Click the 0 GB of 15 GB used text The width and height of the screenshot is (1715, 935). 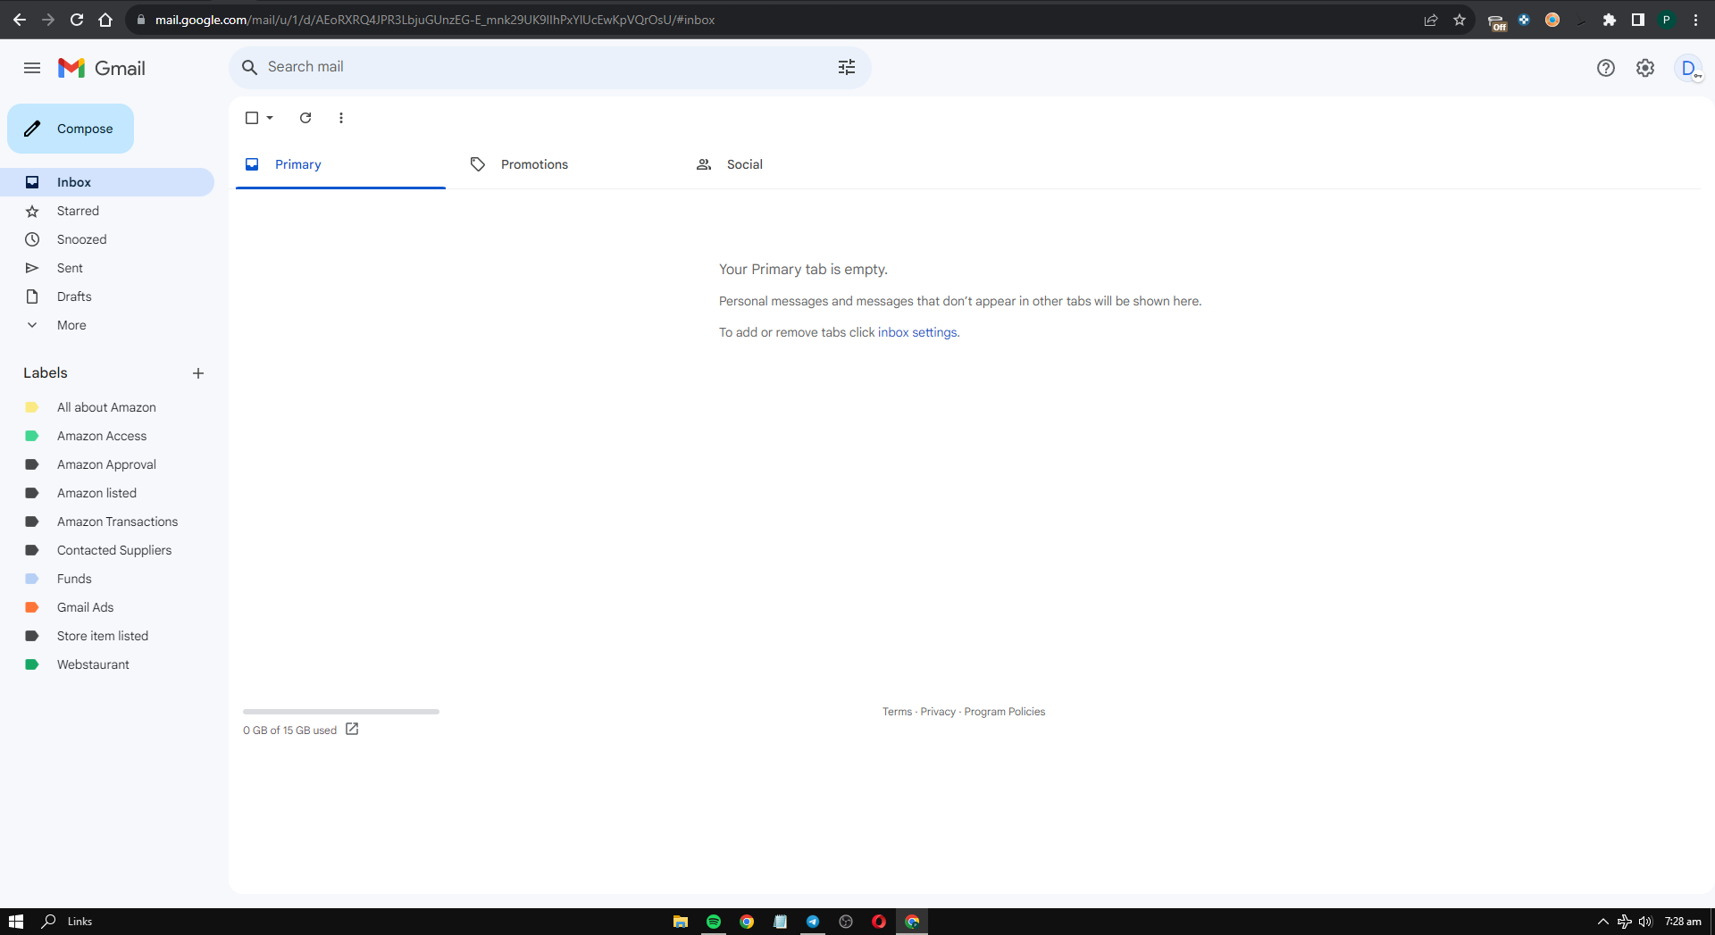pos(289,730)
